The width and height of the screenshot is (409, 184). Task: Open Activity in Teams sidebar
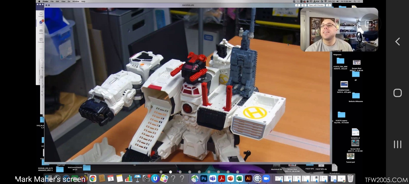[x=41, y=14]
